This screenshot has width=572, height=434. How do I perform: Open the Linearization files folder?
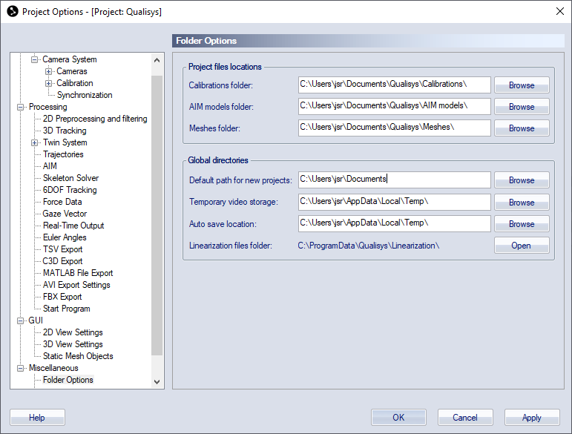pyautogui.click(x=522, y=246)
